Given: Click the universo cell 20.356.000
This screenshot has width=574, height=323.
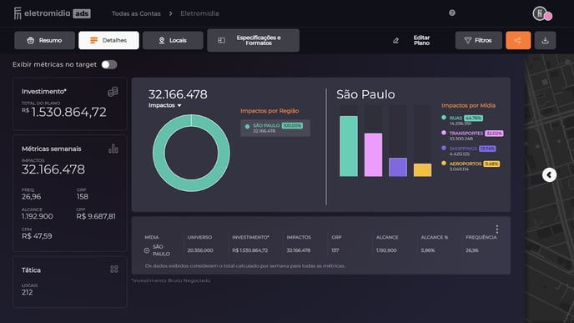Looking at the screenshot, I should tap(200, 250).
